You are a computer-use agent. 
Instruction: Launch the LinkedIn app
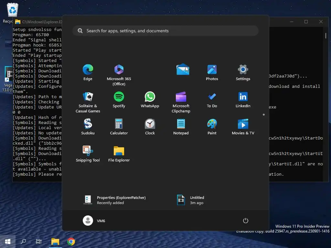click(243, 100)
